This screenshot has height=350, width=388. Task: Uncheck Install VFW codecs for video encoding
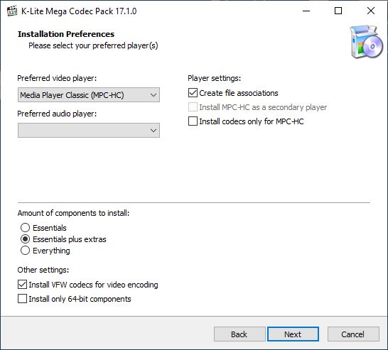[22, 285]
